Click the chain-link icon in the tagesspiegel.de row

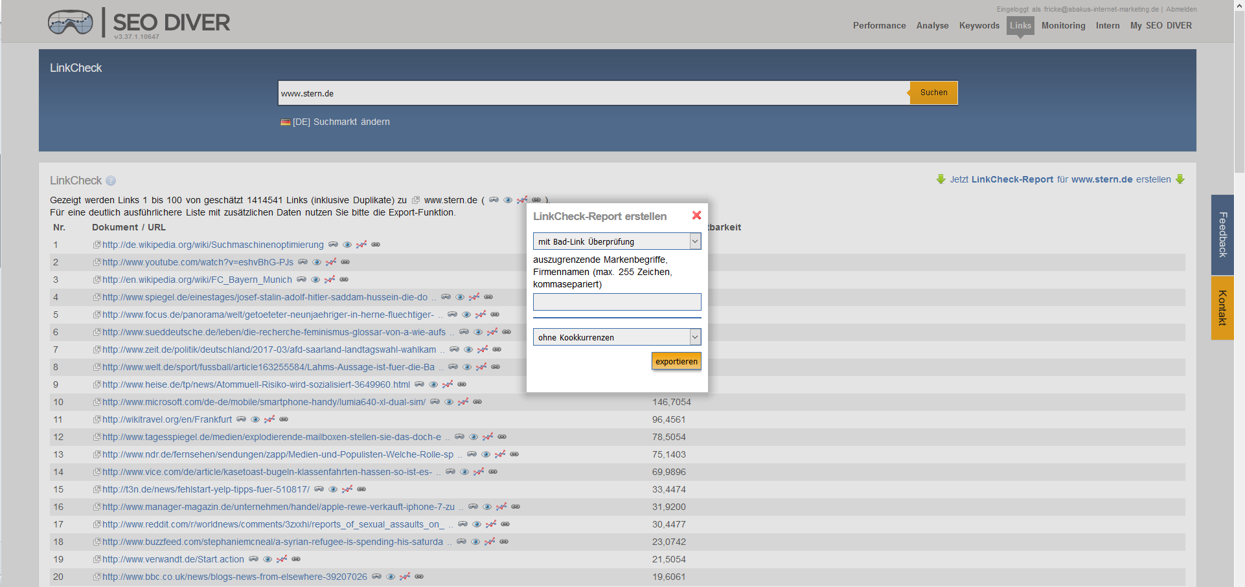pyautogui.click(x=502, y=437)
